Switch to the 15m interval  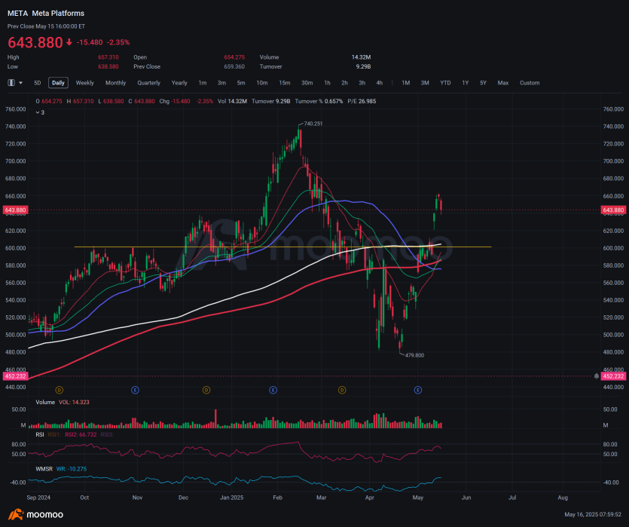click(285, 83)
